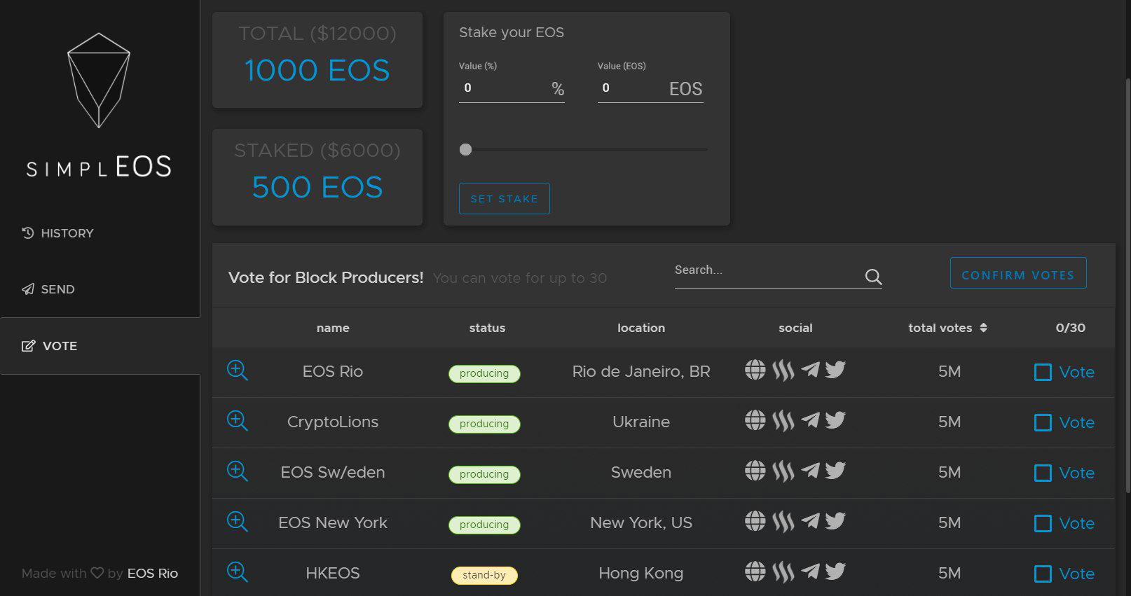Open EOS Sw/eden Telegram icon
The image size is (1131, 596).
[810, 470]
